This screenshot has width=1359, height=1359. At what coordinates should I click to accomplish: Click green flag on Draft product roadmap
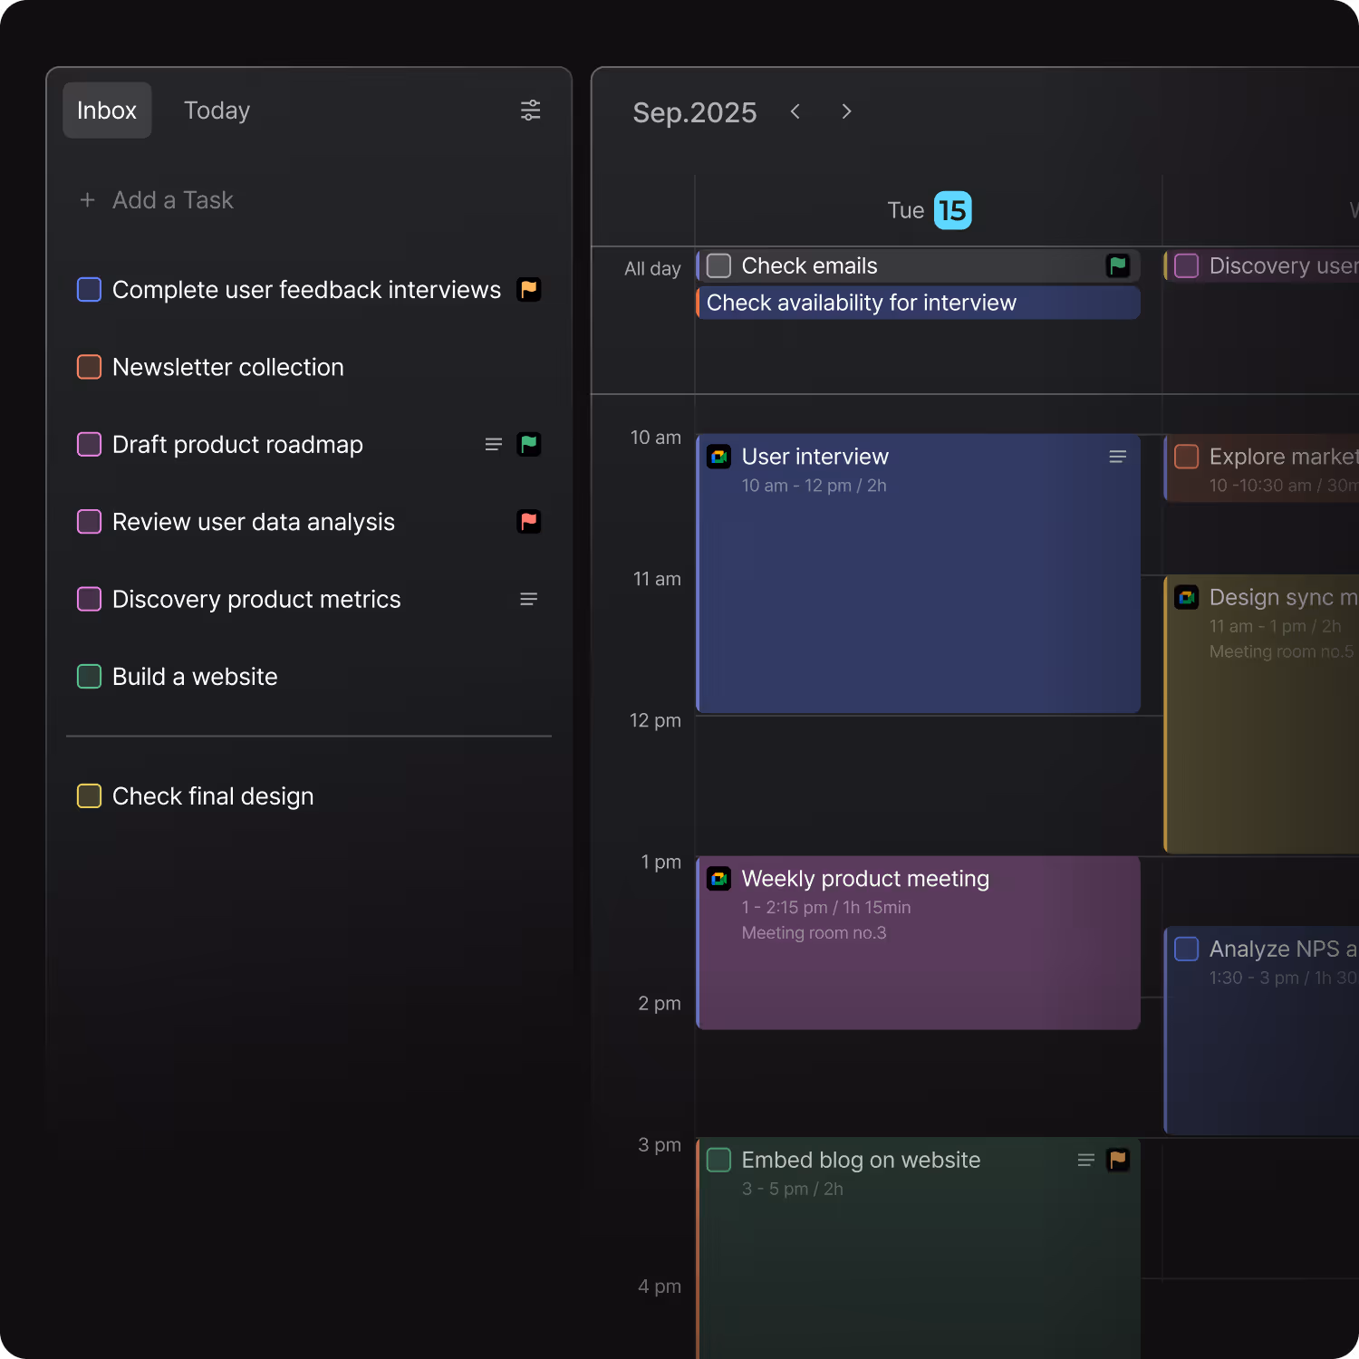(529, 445)
